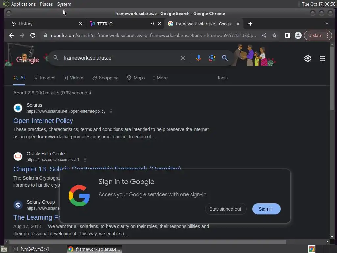Screen dimensions: 337x253
Task: Switch to Shopping results
Action: [106, 78]
